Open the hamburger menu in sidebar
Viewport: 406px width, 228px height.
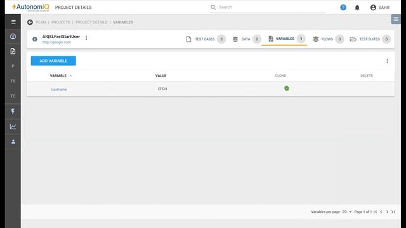(x=13, y=22)
